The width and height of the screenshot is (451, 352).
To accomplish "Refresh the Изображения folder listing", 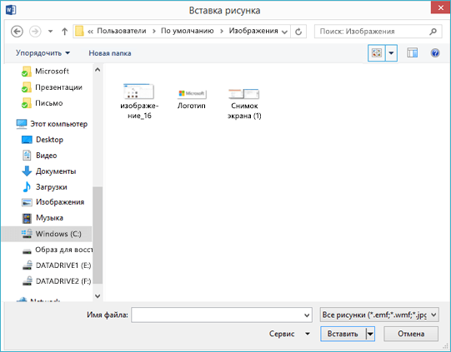I will (x=298, y=32).
